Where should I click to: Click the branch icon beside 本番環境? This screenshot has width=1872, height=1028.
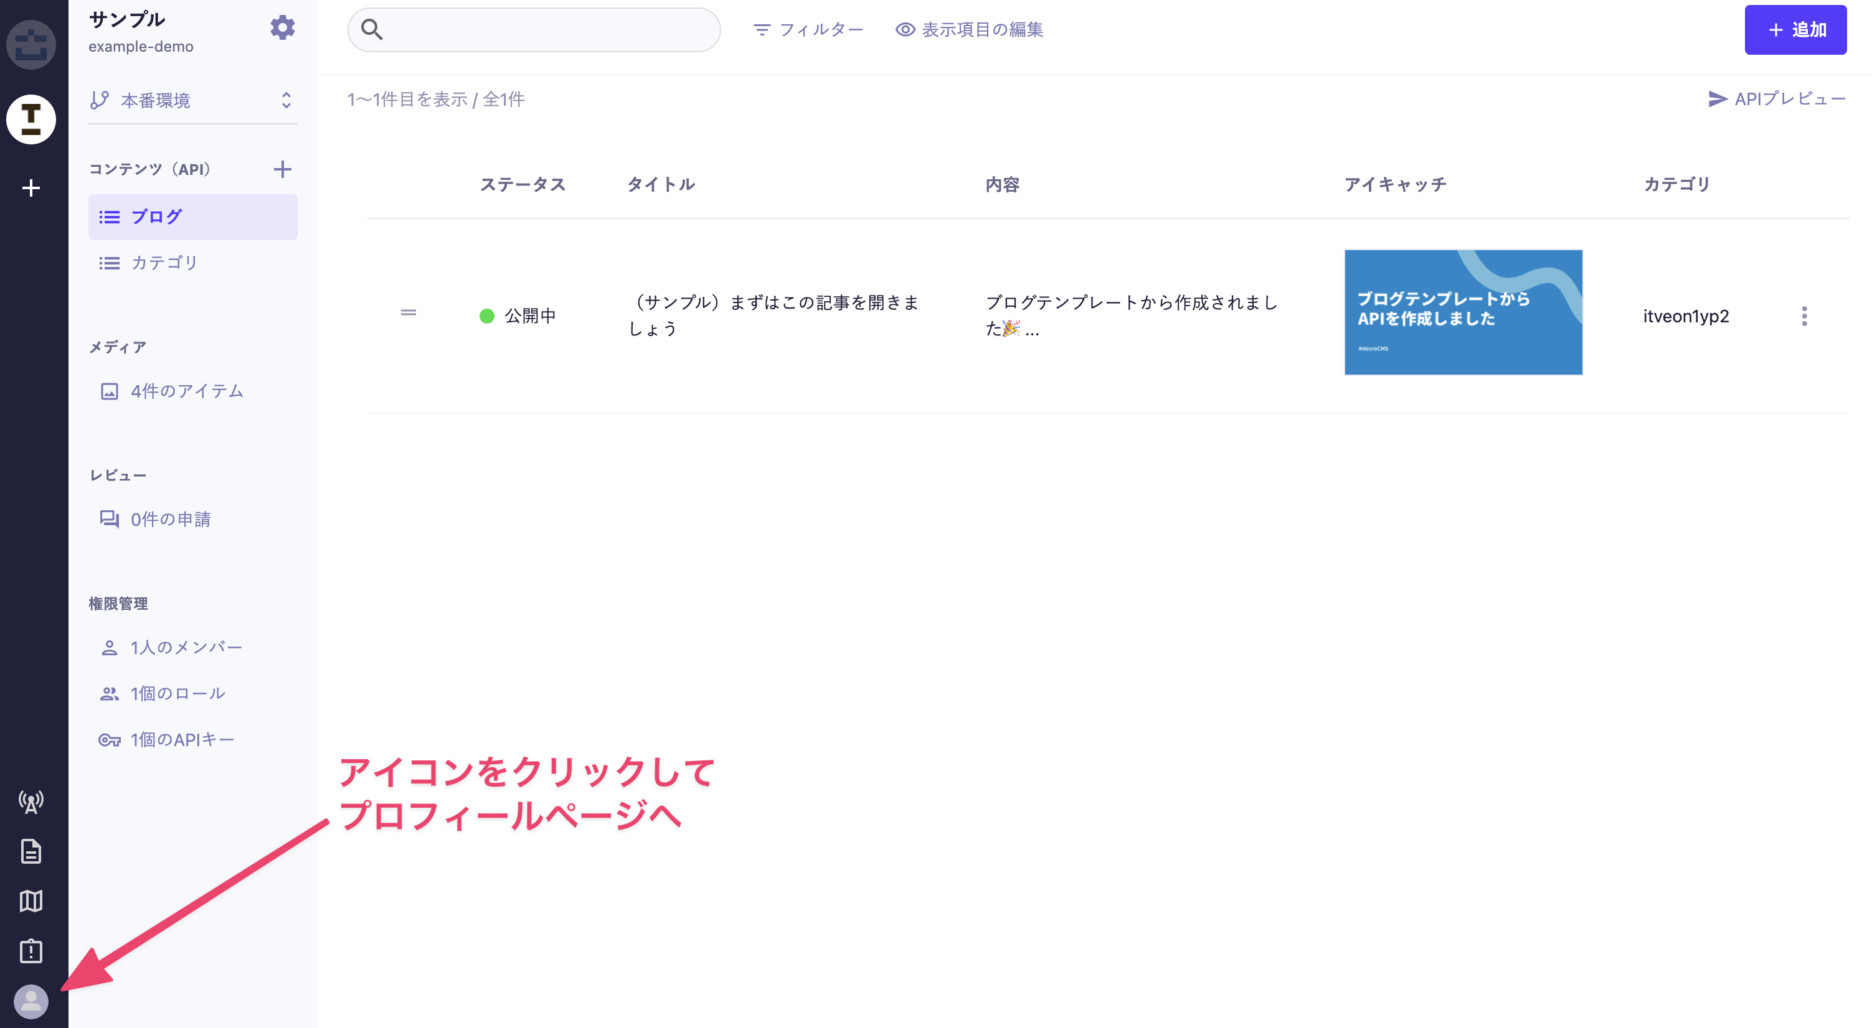click(x=100, y=100)
